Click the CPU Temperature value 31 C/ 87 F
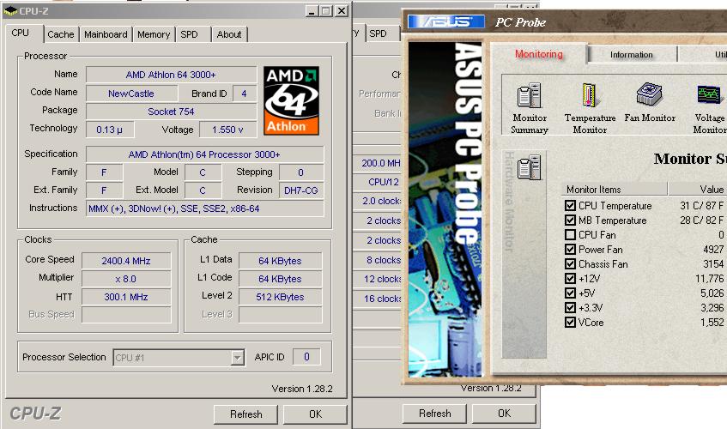Image resolution: width=727 pixels, height=429 pixels. point(701,206)
